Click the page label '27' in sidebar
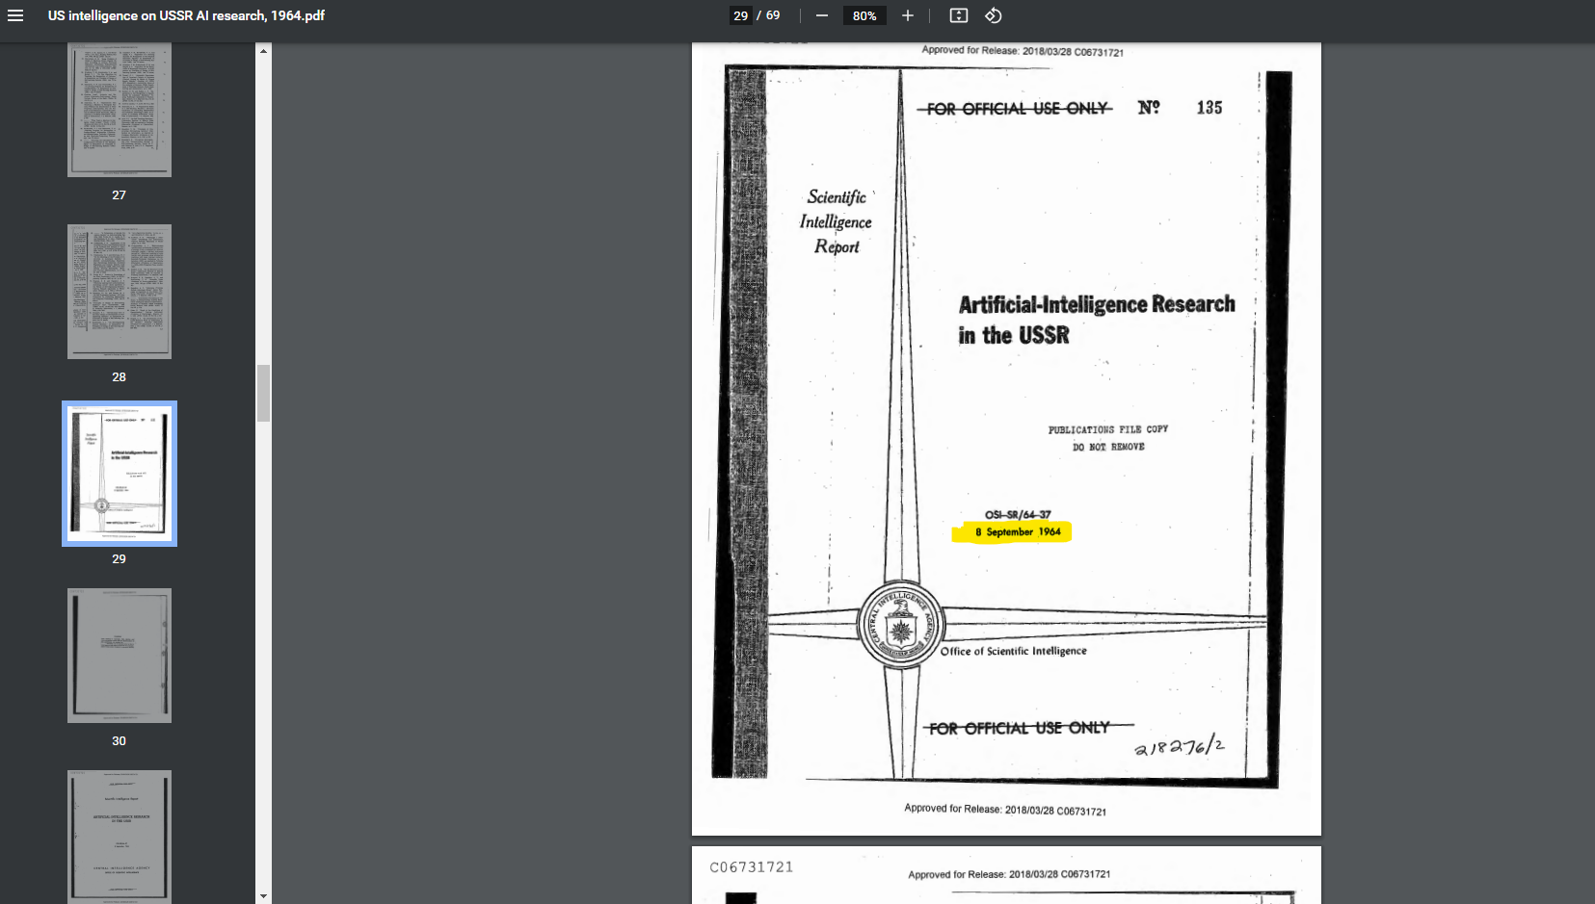Viewport: 1595px width, 904px height. [119, 194]
